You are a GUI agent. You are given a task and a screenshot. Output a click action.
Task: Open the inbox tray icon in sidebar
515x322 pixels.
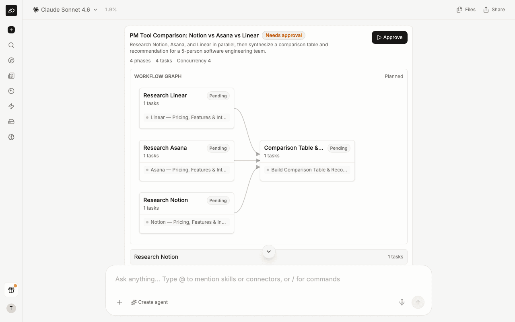pyautogui.click(x=11, y=122)
